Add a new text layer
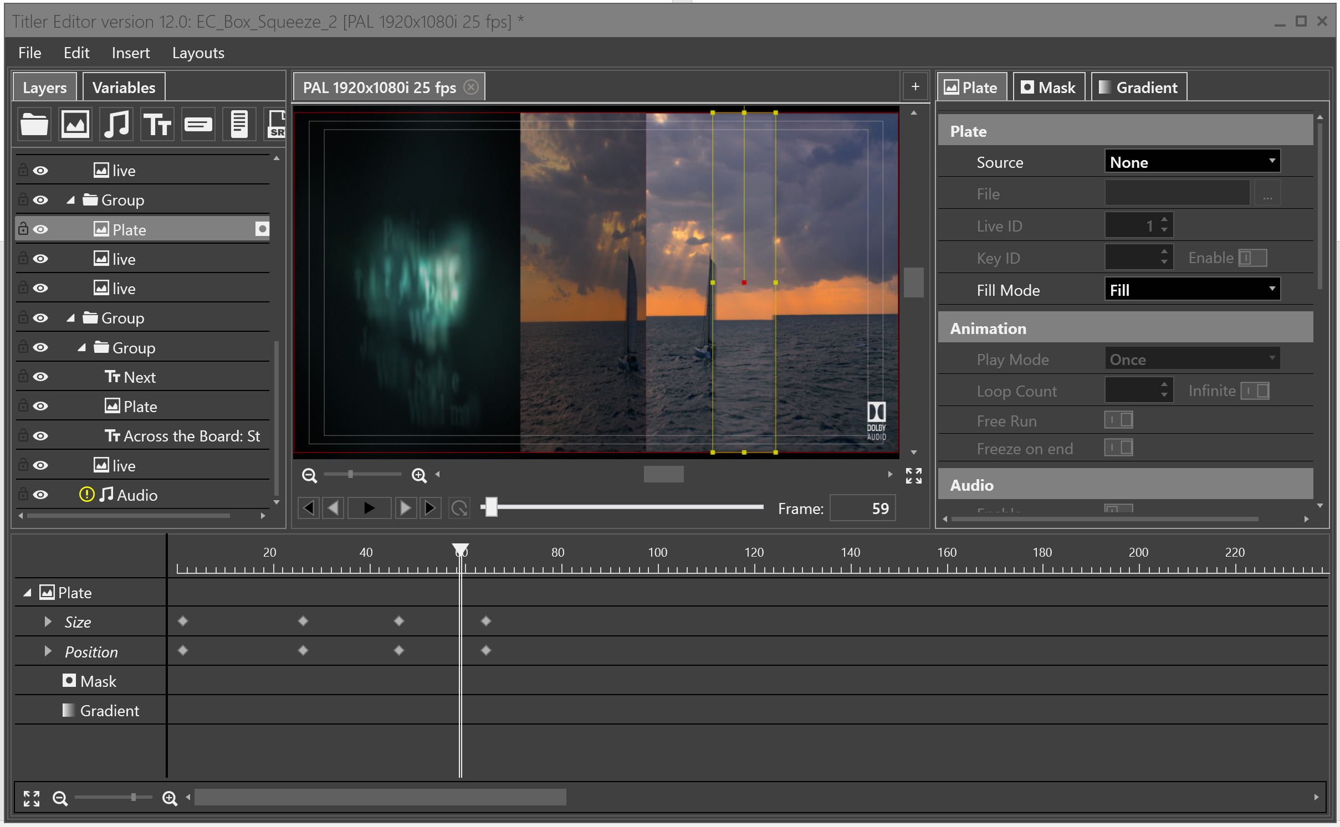The height and width of the screenshot is (827, 1340). 157,124
